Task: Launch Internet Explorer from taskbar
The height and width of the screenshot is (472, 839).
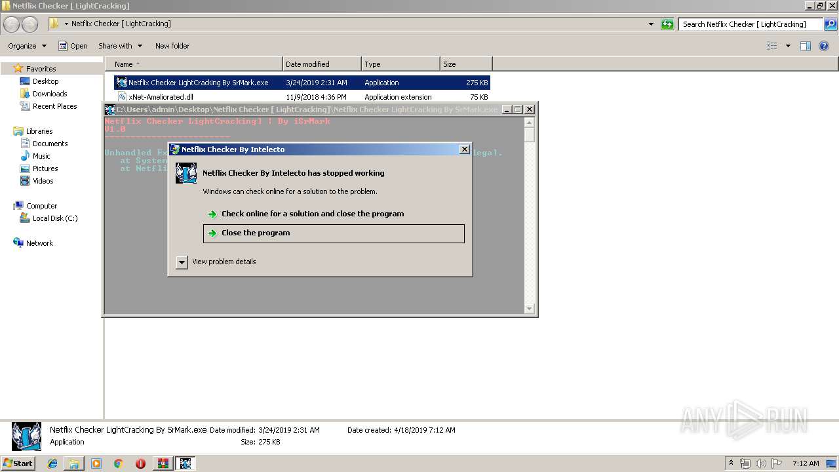Action: click(52, 463)
